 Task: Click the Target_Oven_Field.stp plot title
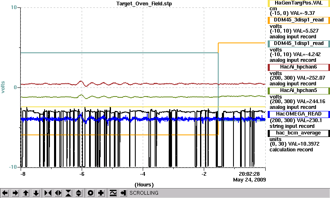point(144,4)
